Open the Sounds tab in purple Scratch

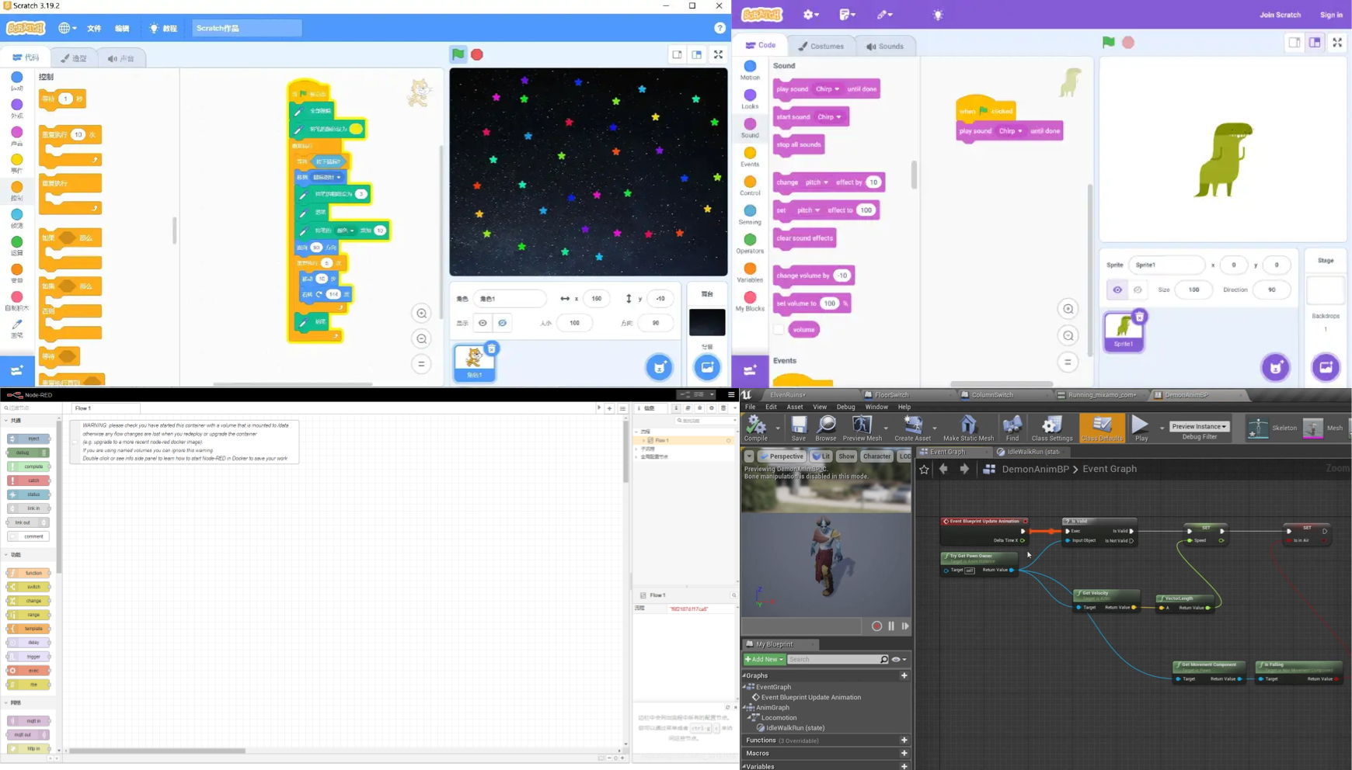click(885, 46)
